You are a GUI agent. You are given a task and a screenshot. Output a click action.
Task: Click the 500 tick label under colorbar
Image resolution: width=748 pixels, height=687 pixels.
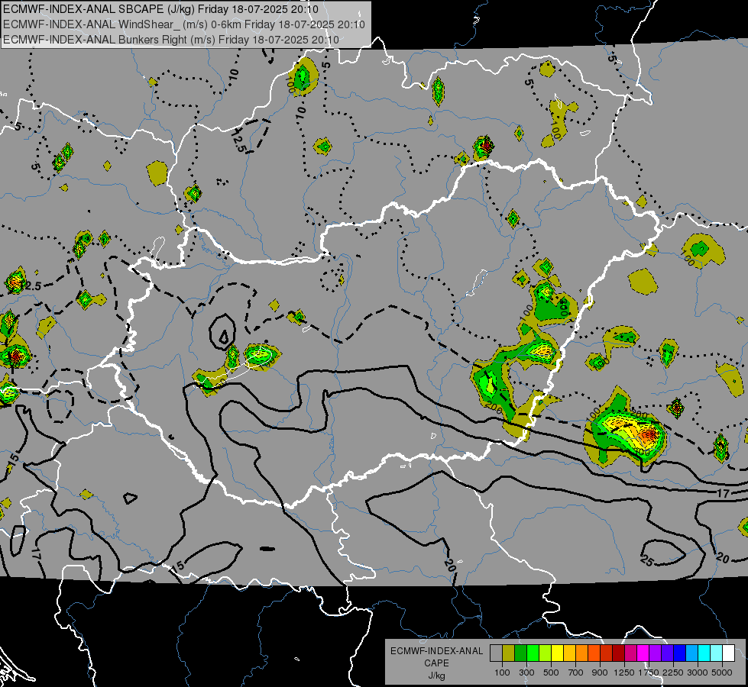pyautogui.click(x=551, y=672)
